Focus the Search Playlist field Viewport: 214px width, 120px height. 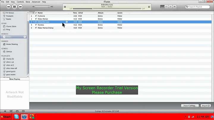197,7
